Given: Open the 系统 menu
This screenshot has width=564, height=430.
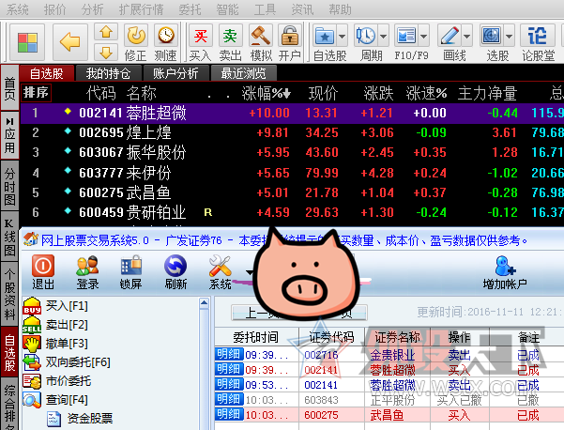Looking at the screenshot, I should (17, 9).
